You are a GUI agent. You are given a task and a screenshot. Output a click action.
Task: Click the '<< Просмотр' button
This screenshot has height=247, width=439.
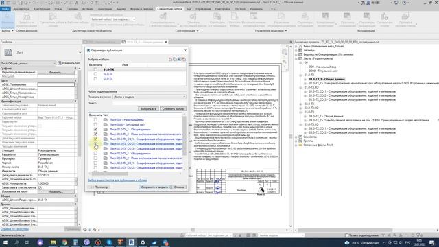point(99,187)
